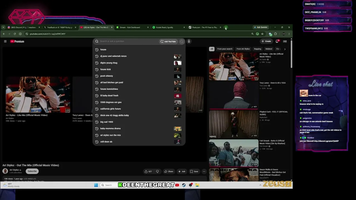Click the Create button
Viewport: 356px width, 200px height.
266,41
